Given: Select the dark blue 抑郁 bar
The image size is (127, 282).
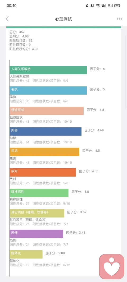Looking at the screenshot, I should [x=46, y=131].
